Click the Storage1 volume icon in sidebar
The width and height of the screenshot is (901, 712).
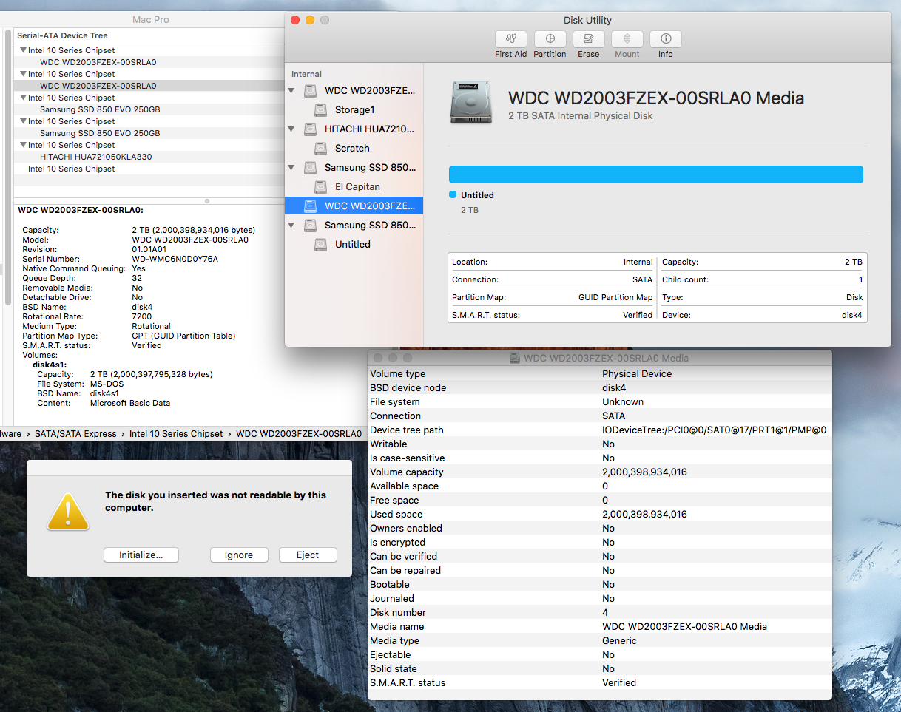(x=320, y=109)
